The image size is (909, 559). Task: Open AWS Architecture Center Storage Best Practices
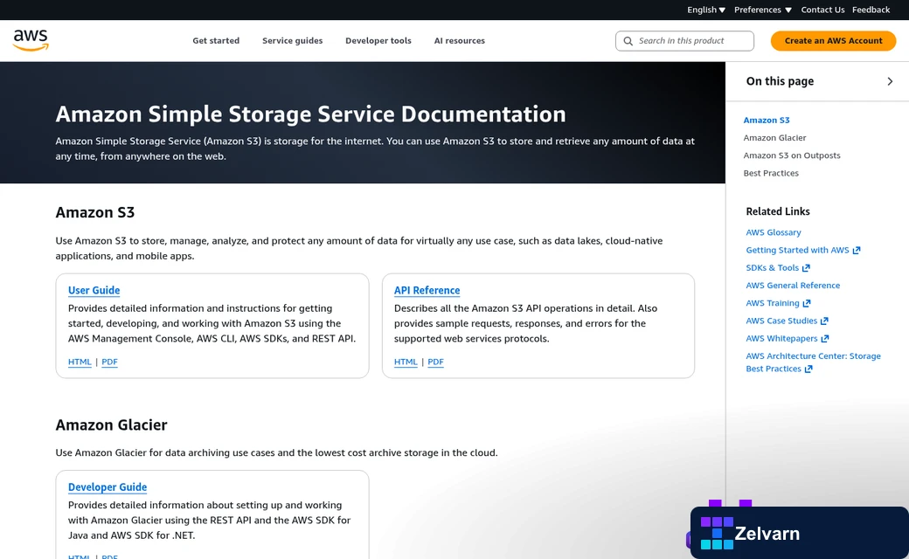pos(813,362)
